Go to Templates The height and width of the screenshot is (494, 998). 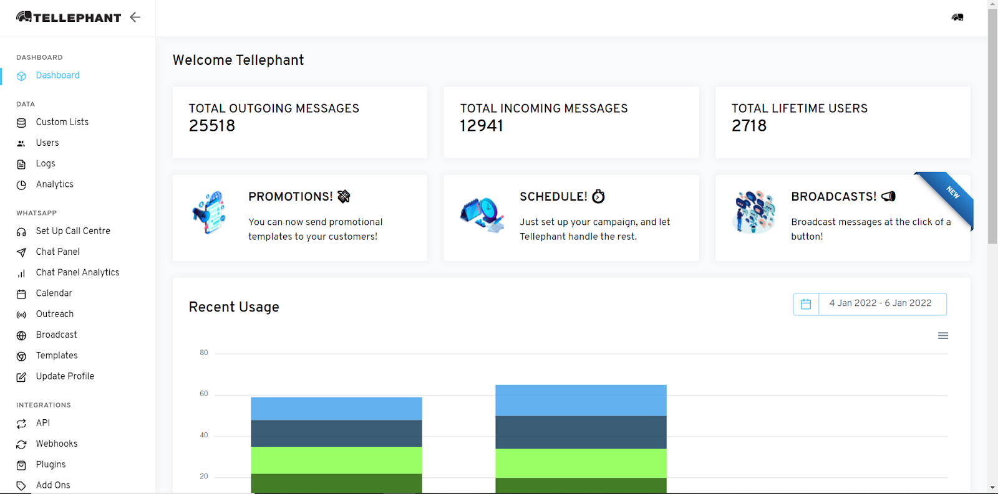point(57,356)
